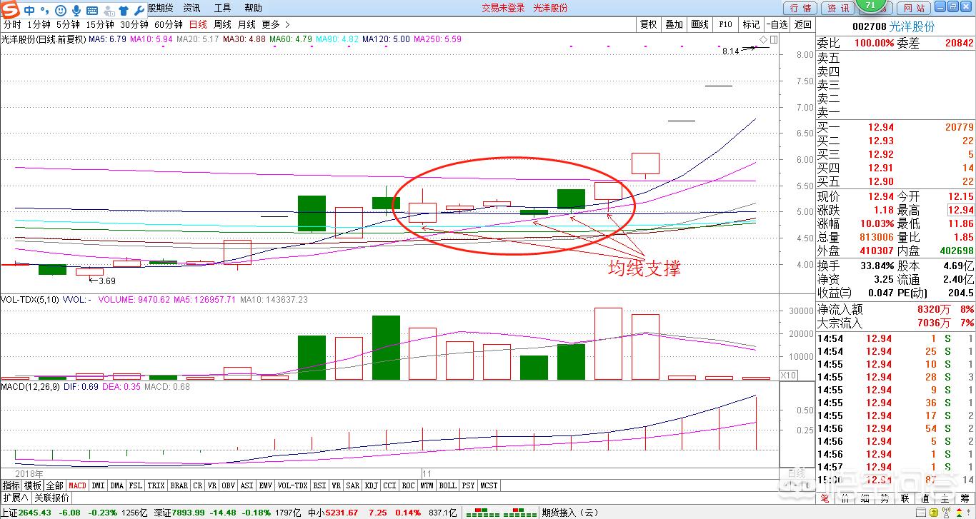Click the 复权 toolbar button
976x519 pixels.
[x=649, y=24]
